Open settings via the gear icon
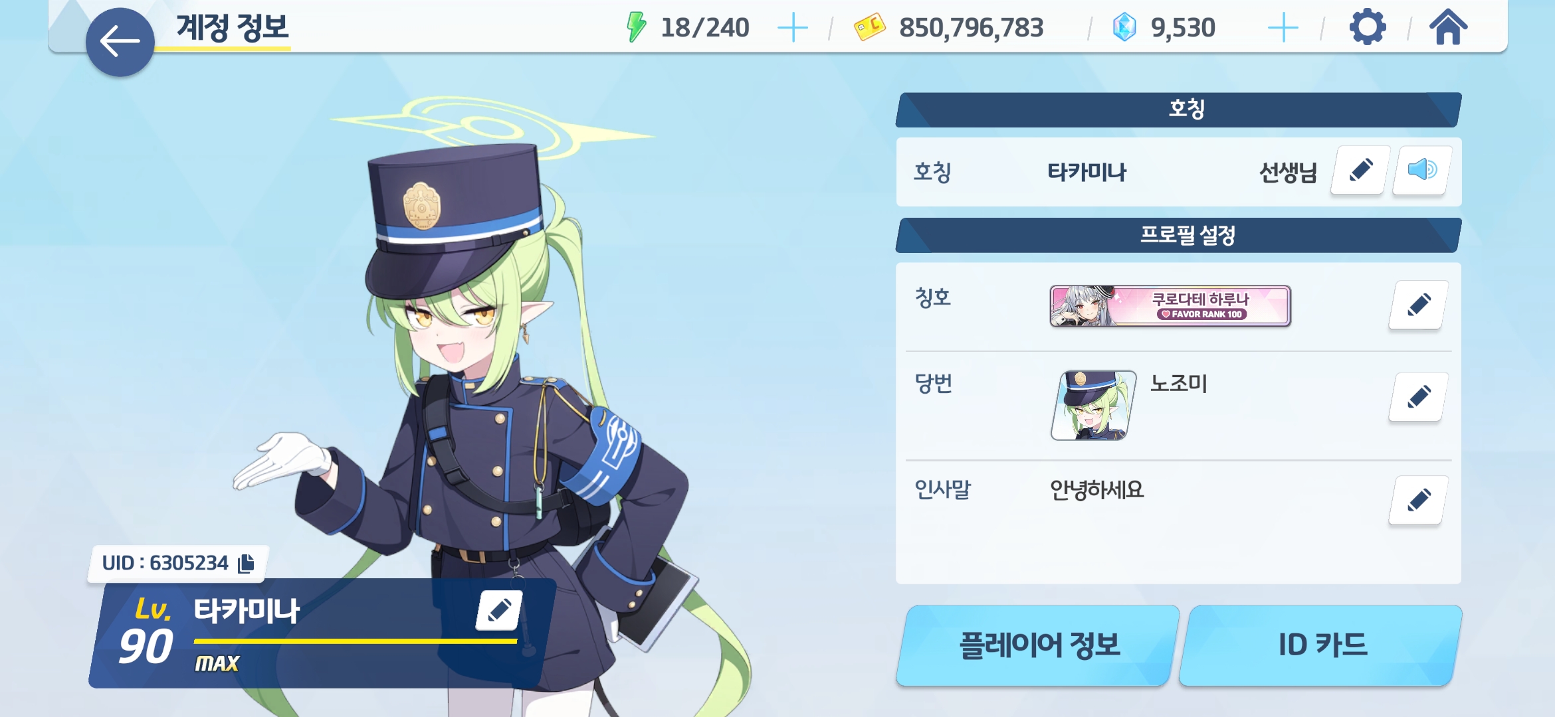 click(1368, 28)
